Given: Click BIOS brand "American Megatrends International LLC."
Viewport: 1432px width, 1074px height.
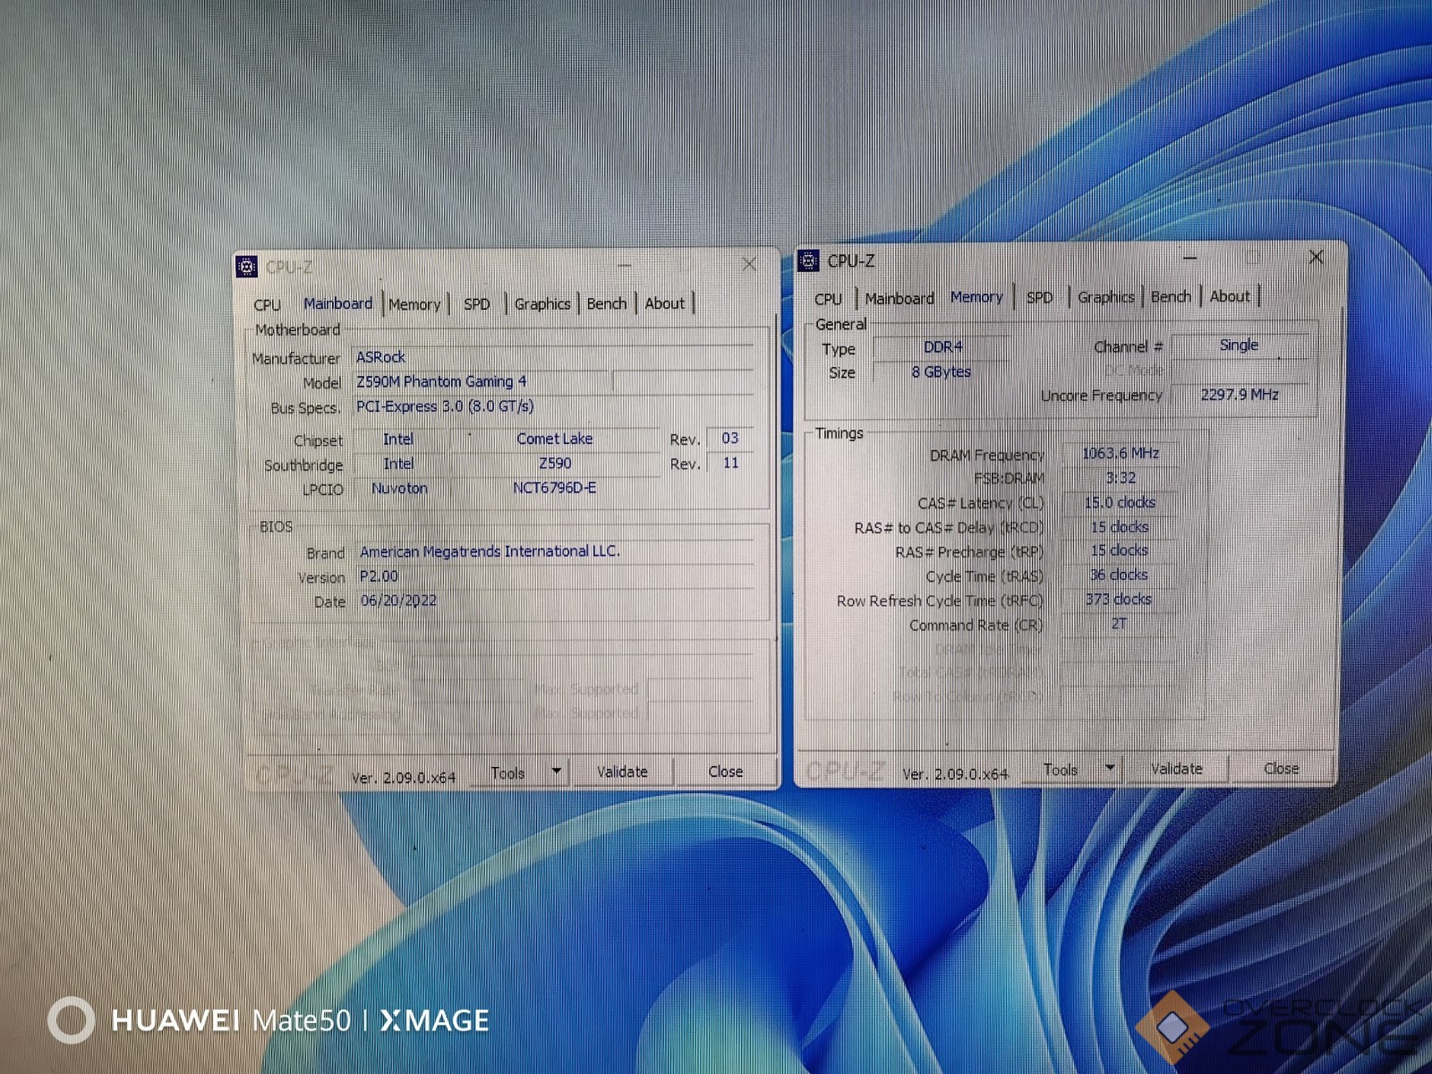Looking at the screenshot, I should click(x=490, y=551).
